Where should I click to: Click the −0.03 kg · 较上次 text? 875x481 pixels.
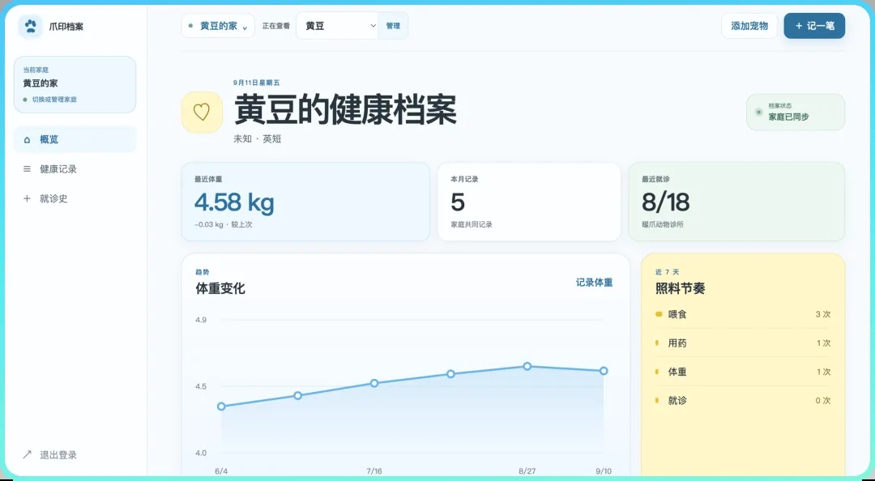pyautogui.click(x=224, y=224)
